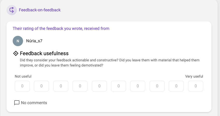
Task: Open the Feedback-on-feedback heading link
Action: (40, 10)
